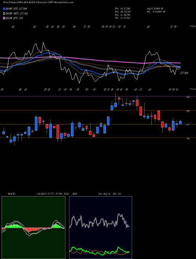The image size is (196, 259).
Task: Click the 57.09 price label on EMA chart
Action: (184, 73)
